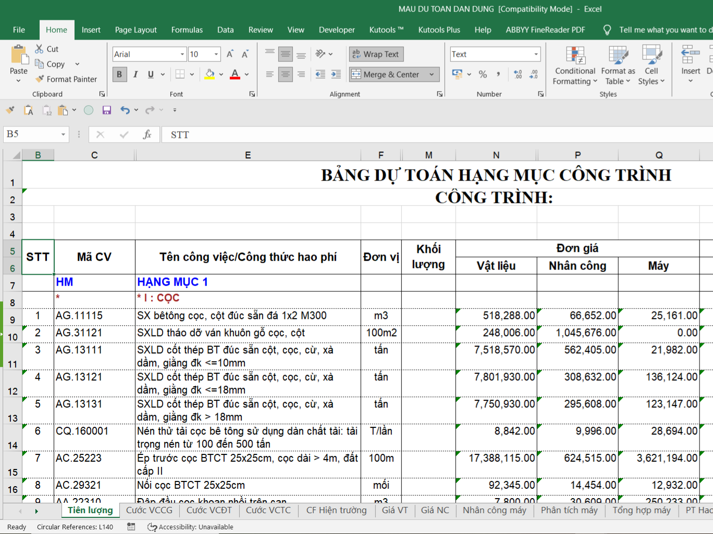Click Circular References status entry
The height and width of the screenshot is (534, 713).
click(75, 527)
